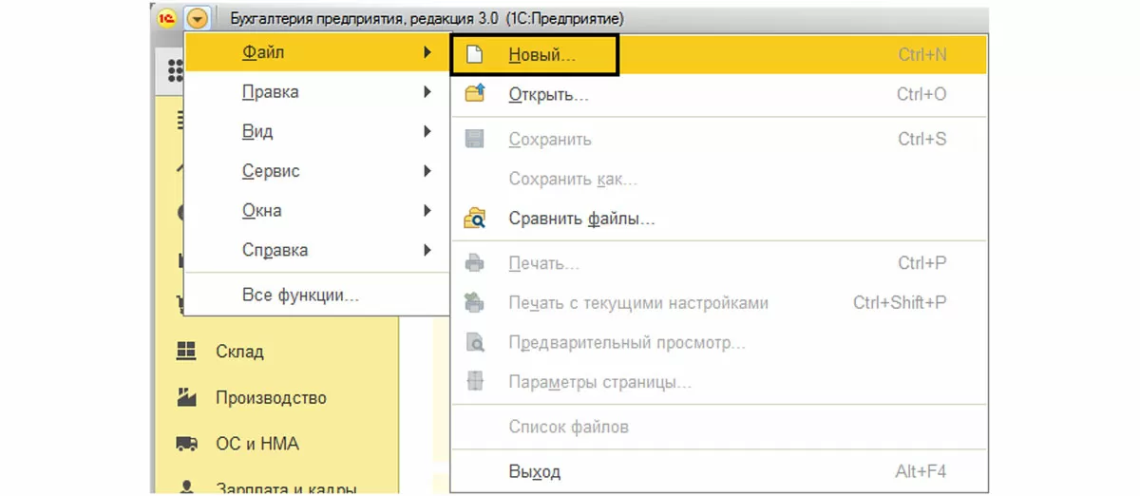The image size is (1140, 496).
Task: Open the ОС и НМА section
Action: (256, 445)
